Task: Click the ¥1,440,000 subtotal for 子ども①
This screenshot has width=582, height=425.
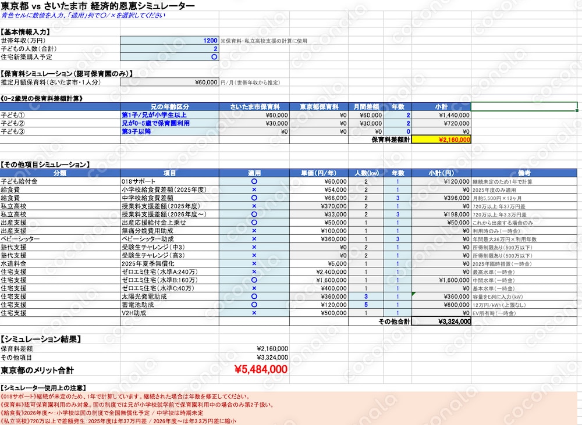Action: (x=441, y=115)
